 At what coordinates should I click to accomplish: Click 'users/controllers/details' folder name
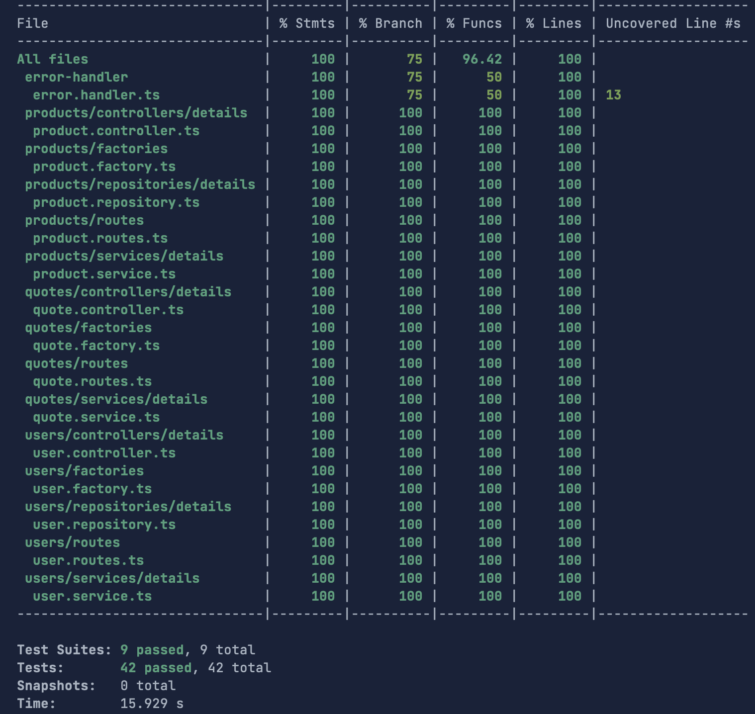124,435
